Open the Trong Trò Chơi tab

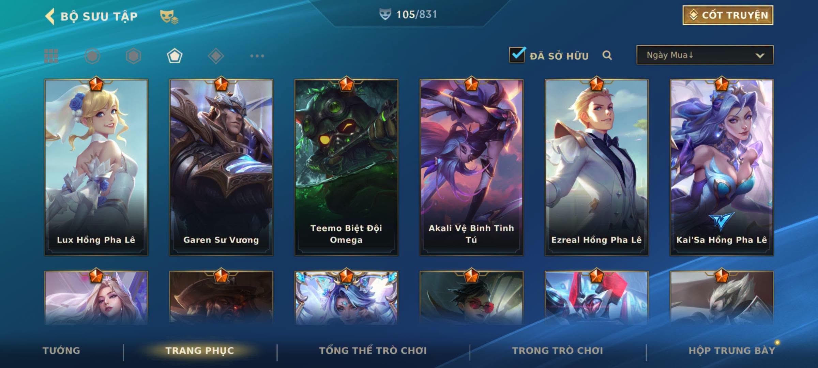tap(558, 351)
